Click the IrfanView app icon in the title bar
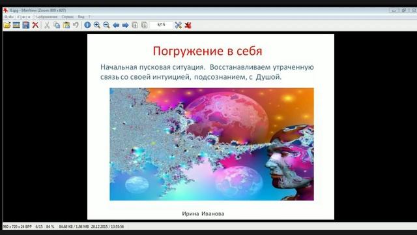 pos(6,10)
